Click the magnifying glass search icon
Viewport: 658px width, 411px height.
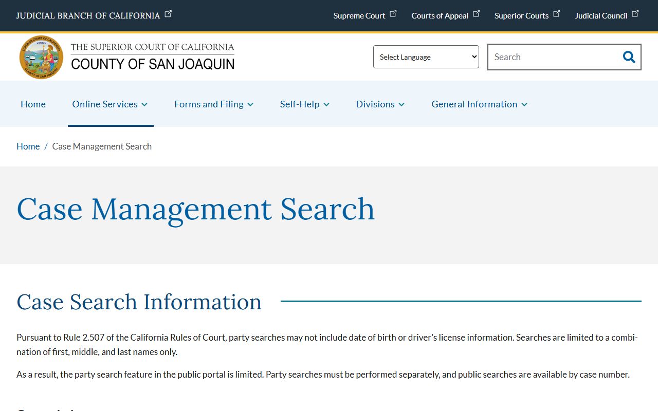629,57
